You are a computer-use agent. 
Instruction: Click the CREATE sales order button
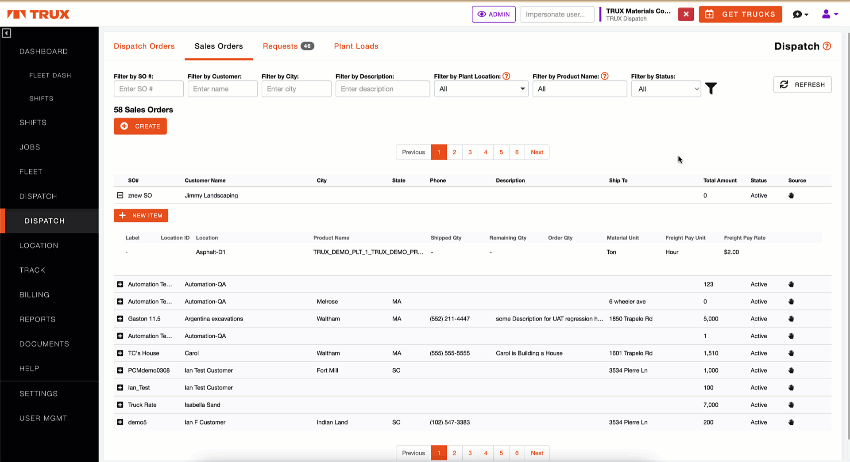pos(140,126)
